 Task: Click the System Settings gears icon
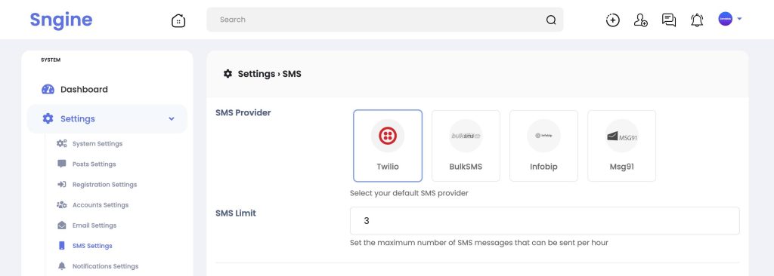[62, 143]
